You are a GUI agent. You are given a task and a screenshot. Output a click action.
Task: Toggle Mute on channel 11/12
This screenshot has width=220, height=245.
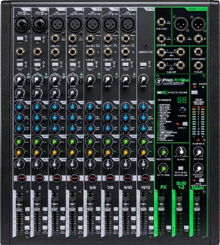pyautogui.click(x=145, y=178)
